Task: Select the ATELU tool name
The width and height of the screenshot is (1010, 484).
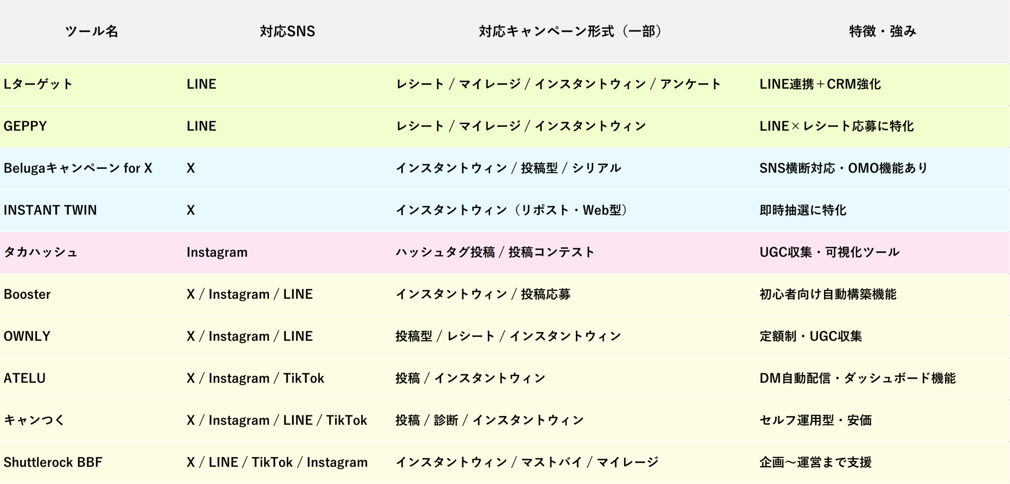Action: [24, 378]
